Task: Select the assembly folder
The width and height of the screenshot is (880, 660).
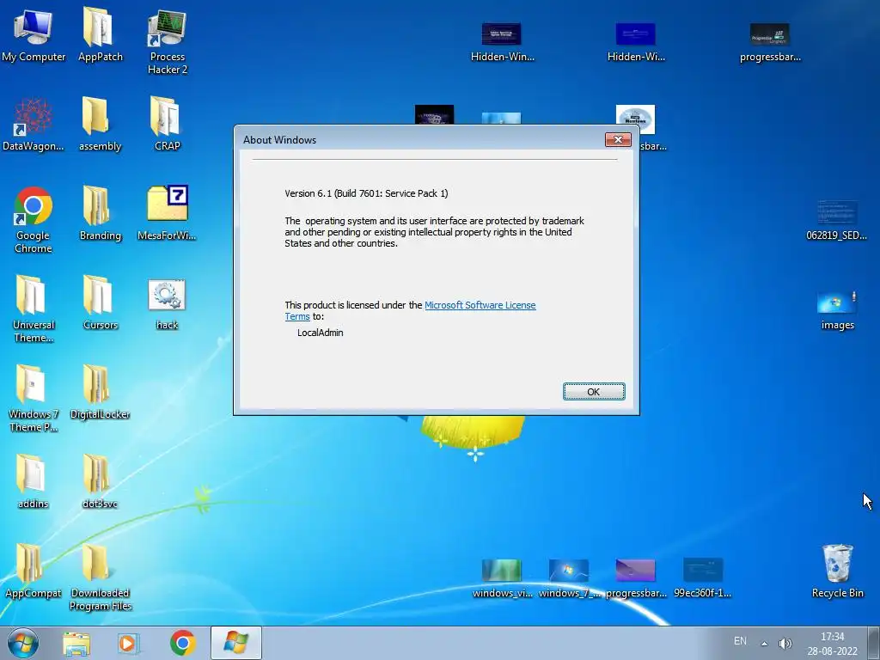Action: click(x=100, y=124)
